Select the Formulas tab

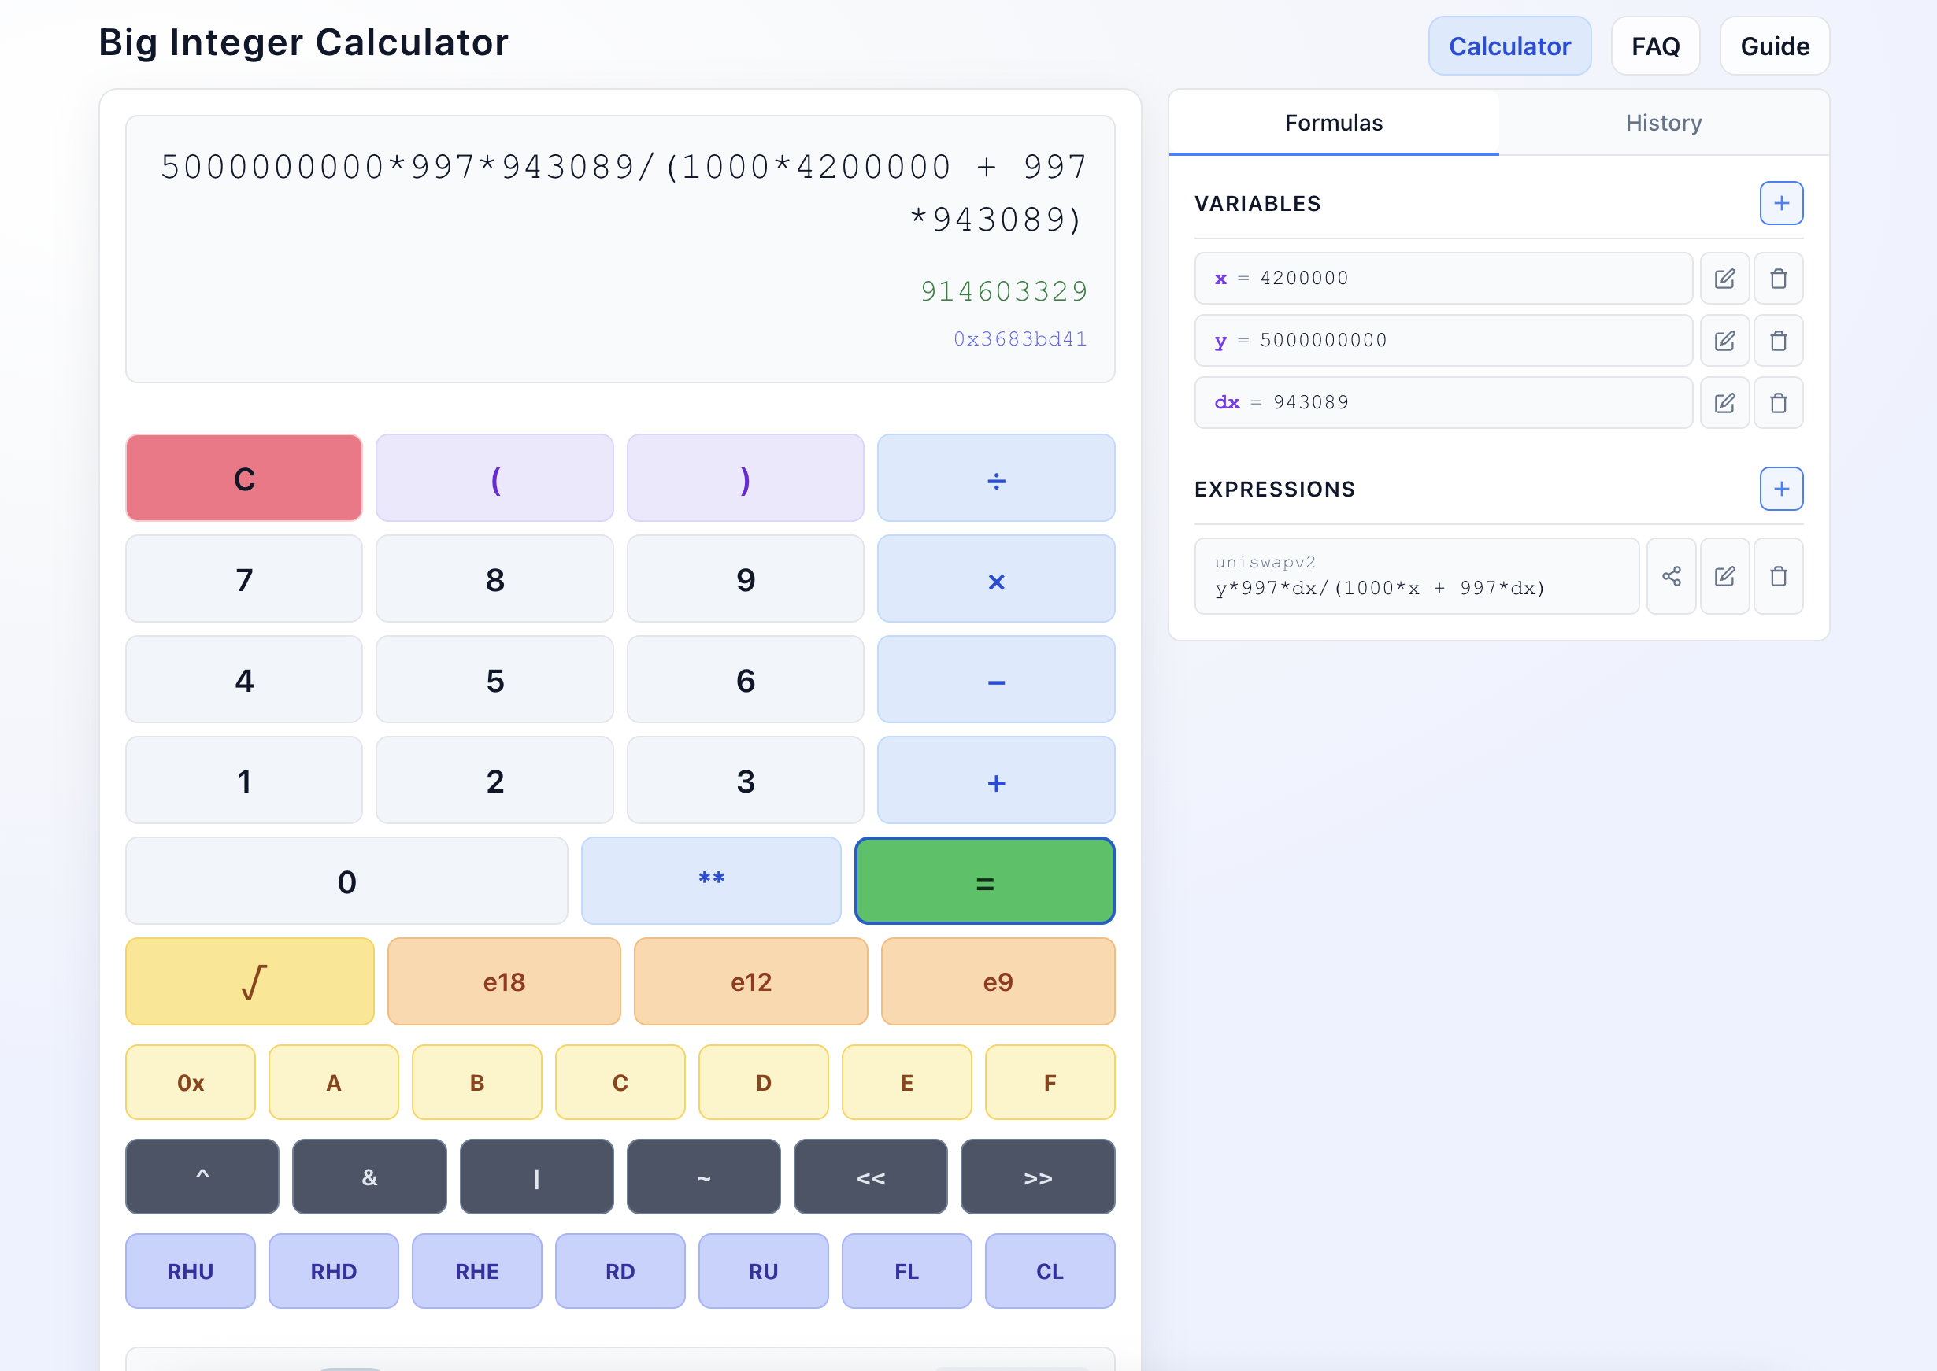click(x=1333, y=124)
